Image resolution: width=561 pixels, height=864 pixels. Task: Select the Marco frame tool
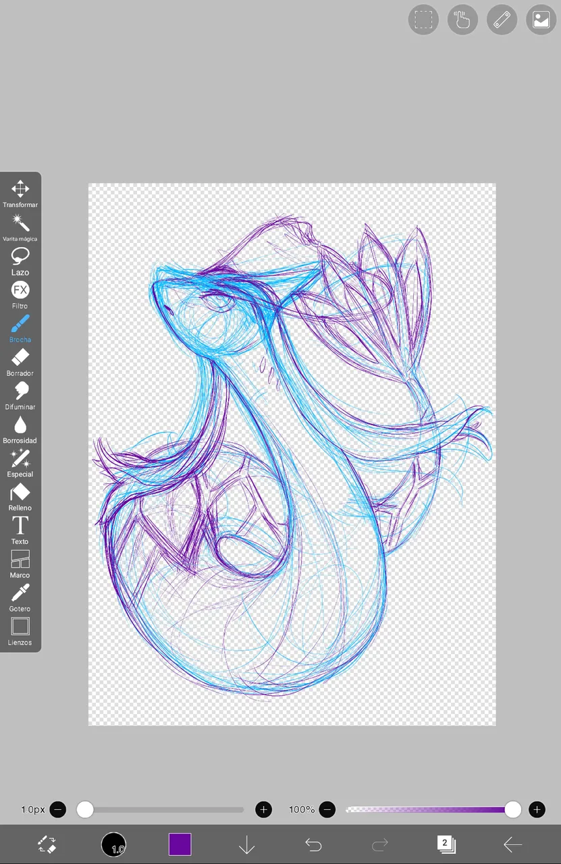(x=20, y=564)
